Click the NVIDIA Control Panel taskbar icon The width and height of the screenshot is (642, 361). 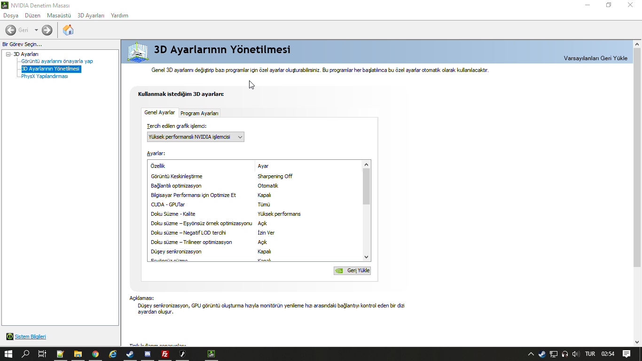coord(211,354)
